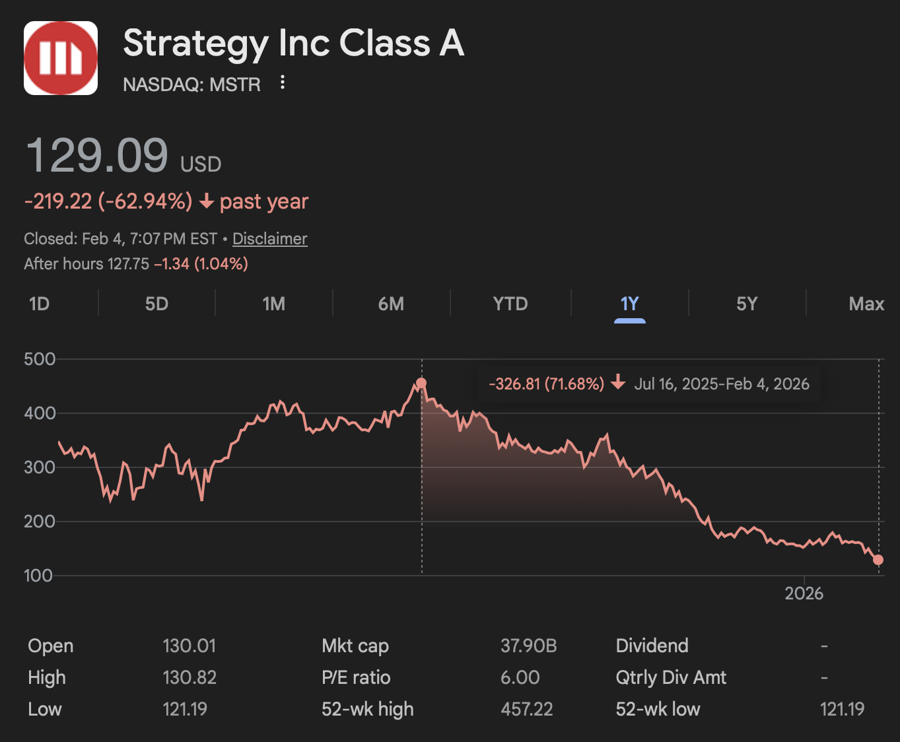This screenshot has height=742, width=900.
Task: Click the Jul 16, 2025 chart peak marker
Action: [x=421, y=383]
